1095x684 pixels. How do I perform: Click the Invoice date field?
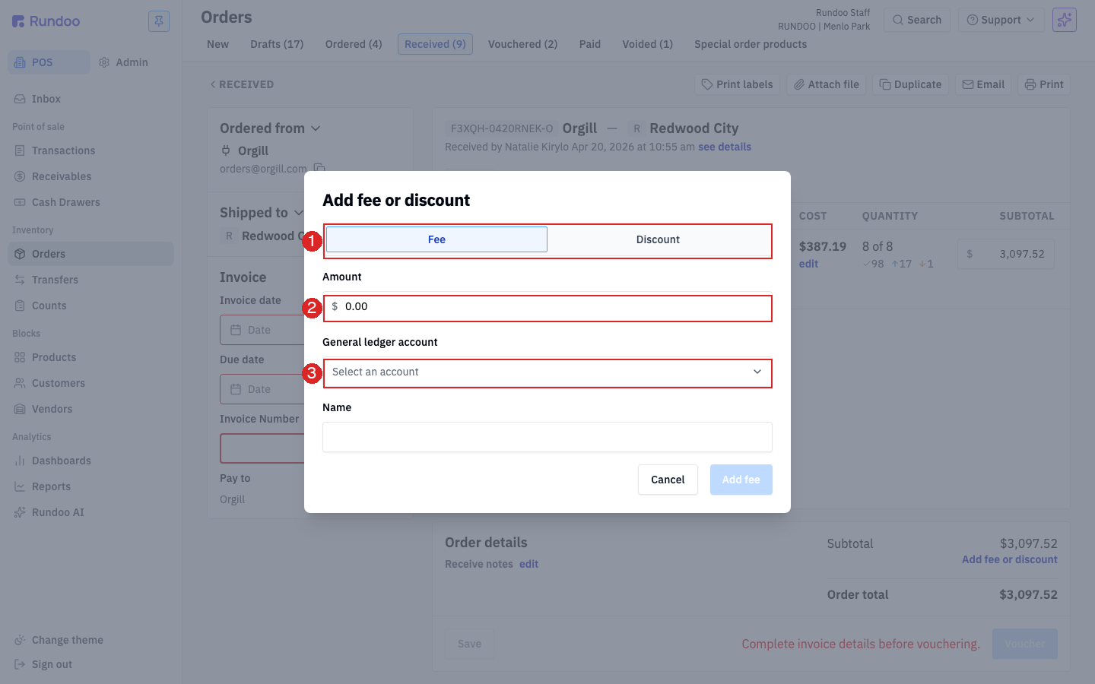tap(262, 330)
